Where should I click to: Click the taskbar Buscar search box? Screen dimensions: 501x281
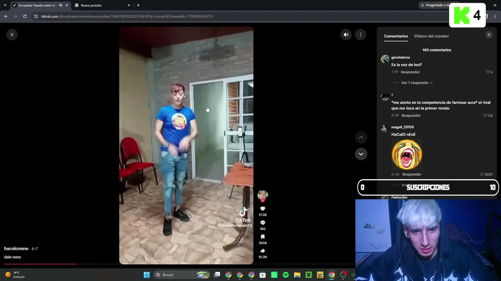(182, 275)
